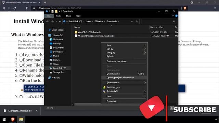Choose Open PowerShell window here

point(124,78)
